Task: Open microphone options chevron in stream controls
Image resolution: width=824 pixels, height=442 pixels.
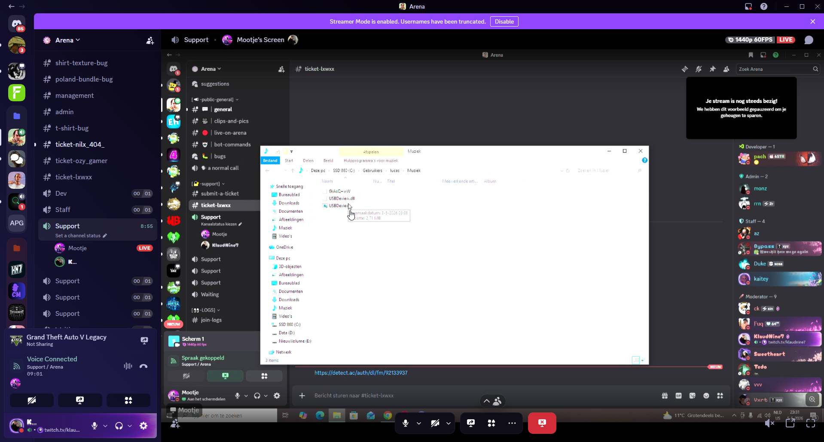Action: (x=419, y=423)
